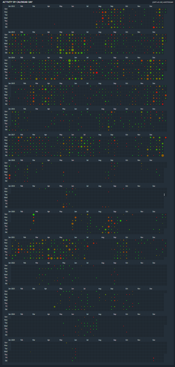
Task: Click the 'Sun' row label in the 2012 block
Action: pos(6,9)
